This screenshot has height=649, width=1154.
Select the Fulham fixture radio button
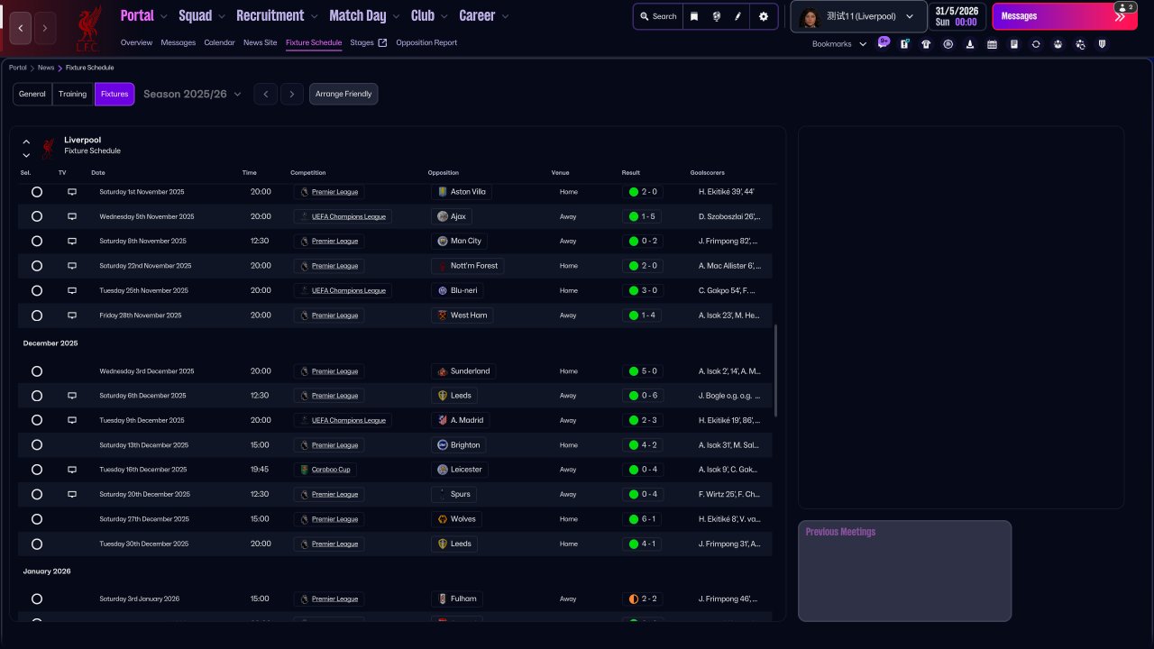coord(37,599)
